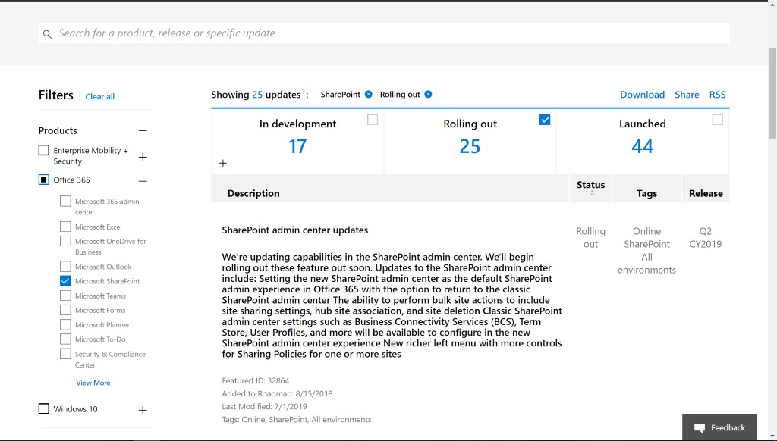Remove the SharePoint filter chip
Viewport: 777px width, 441px height.
point(368,94)
